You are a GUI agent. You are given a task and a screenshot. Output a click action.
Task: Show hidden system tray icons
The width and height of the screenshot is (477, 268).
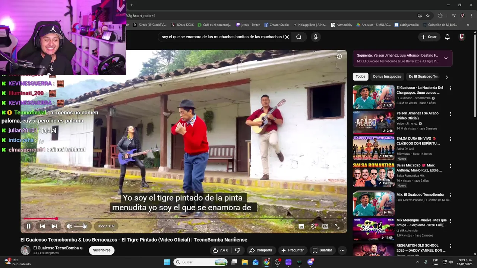tap(417, 262)
